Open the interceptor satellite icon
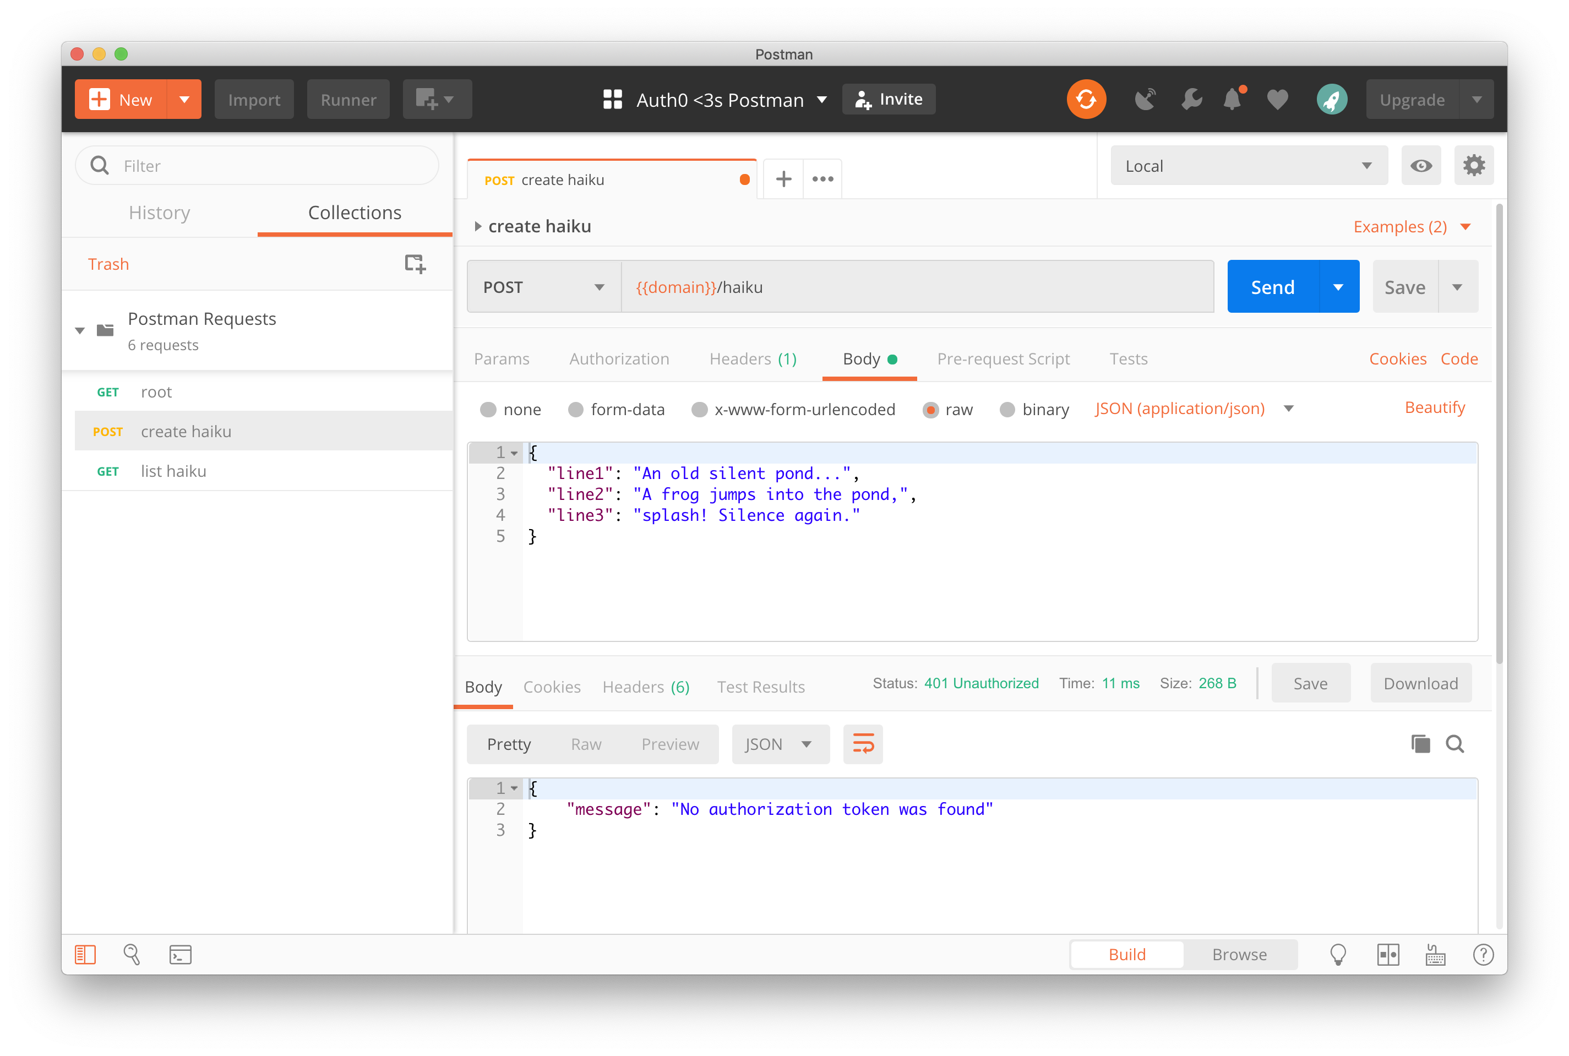Viewport: 1569px width, 1056px height. coord(1145,100)
